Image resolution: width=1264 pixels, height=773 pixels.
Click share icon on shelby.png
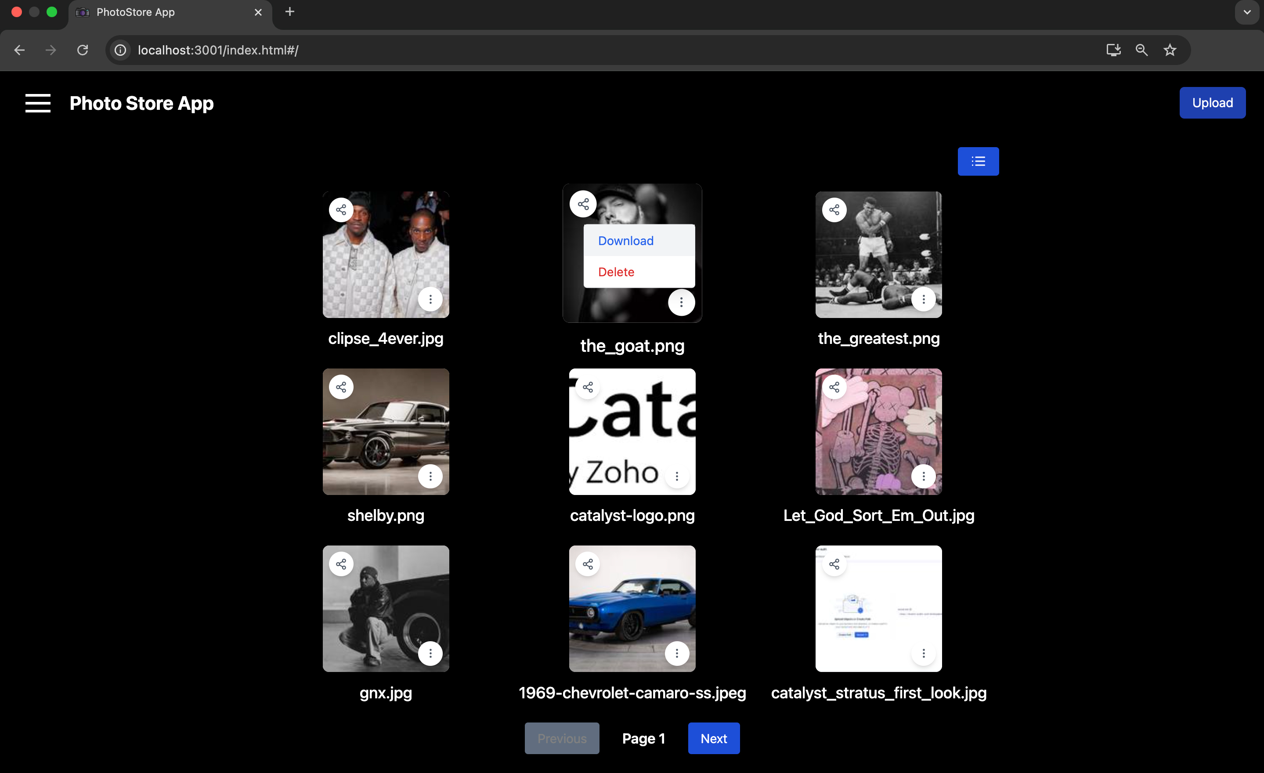341,387
